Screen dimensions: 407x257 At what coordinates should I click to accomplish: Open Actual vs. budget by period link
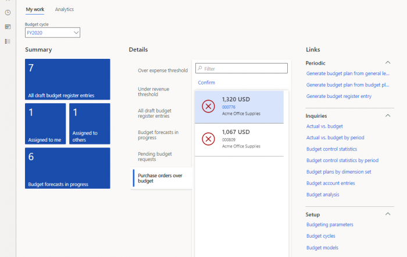click(335, 138)
